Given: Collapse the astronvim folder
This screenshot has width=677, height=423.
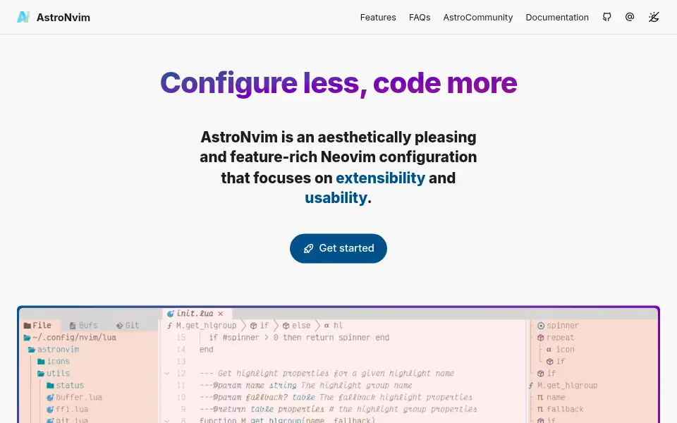Looking at the screenshot, I should click(x=54, y=350).
